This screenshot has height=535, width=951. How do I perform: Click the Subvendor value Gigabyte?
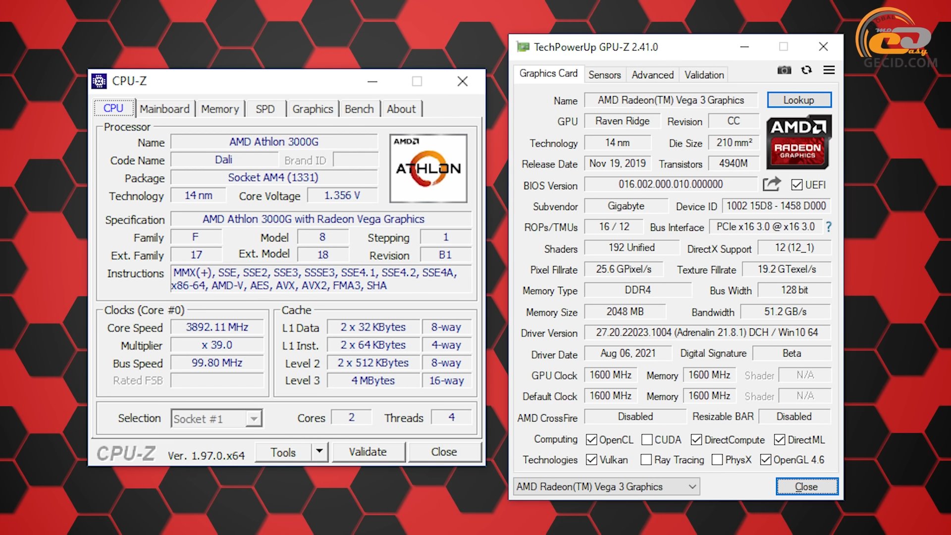[x=626, y=206]
